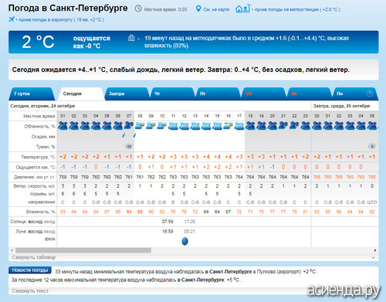The width and height of the screenshot is (386, 302).
Task: Click the Ощущается как, °C row label
Action: 36,167
